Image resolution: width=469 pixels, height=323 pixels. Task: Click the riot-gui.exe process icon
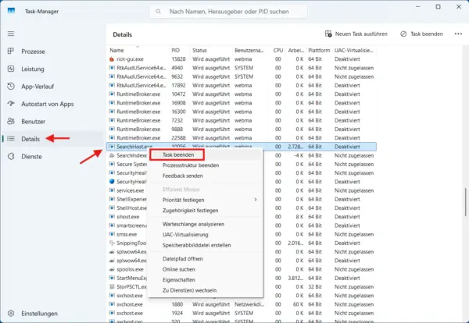click(112, 59)
